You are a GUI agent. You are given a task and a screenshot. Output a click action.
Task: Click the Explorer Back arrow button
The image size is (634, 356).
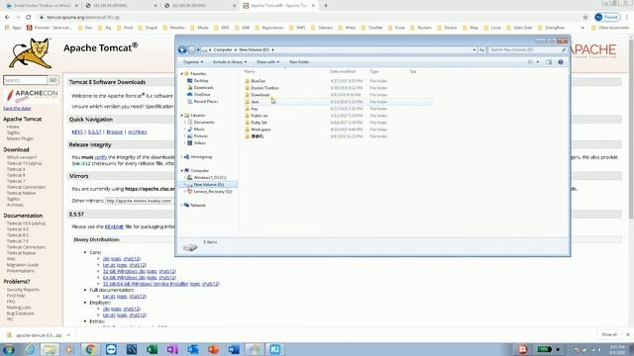click(182, 49)
